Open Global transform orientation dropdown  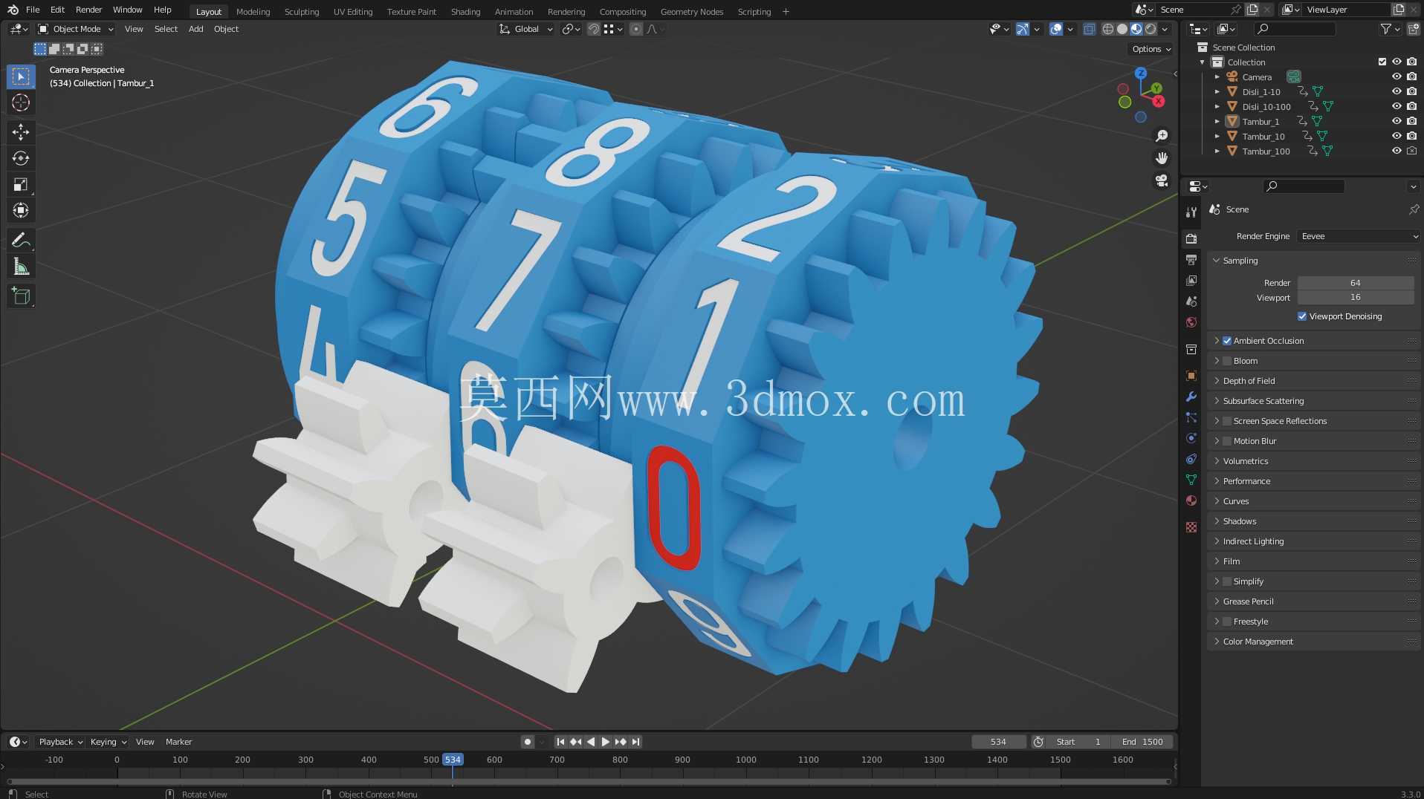525,29
